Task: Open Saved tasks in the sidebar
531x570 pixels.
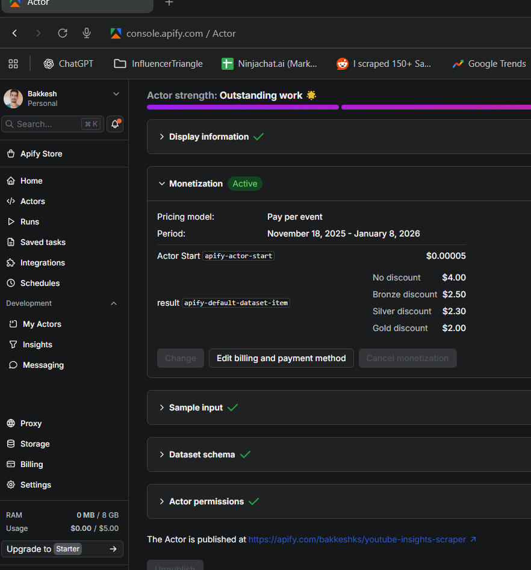Action: pyautogui.click(x=36, y=242)
